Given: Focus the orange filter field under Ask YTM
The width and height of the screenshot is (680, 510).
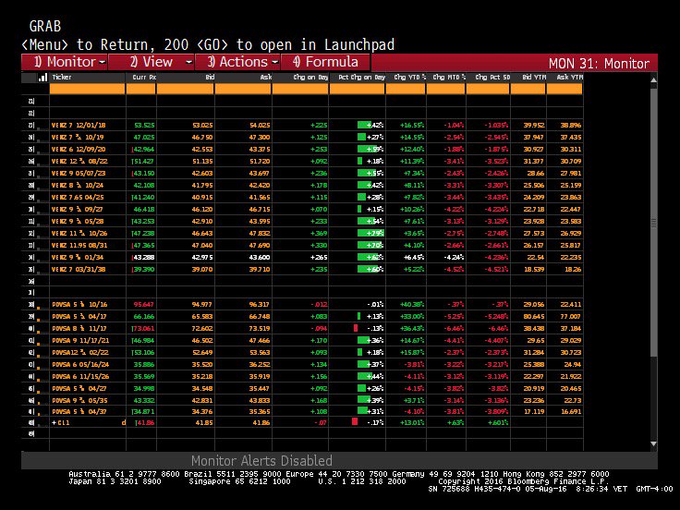Looking at the screenshot, I should 565,89.
